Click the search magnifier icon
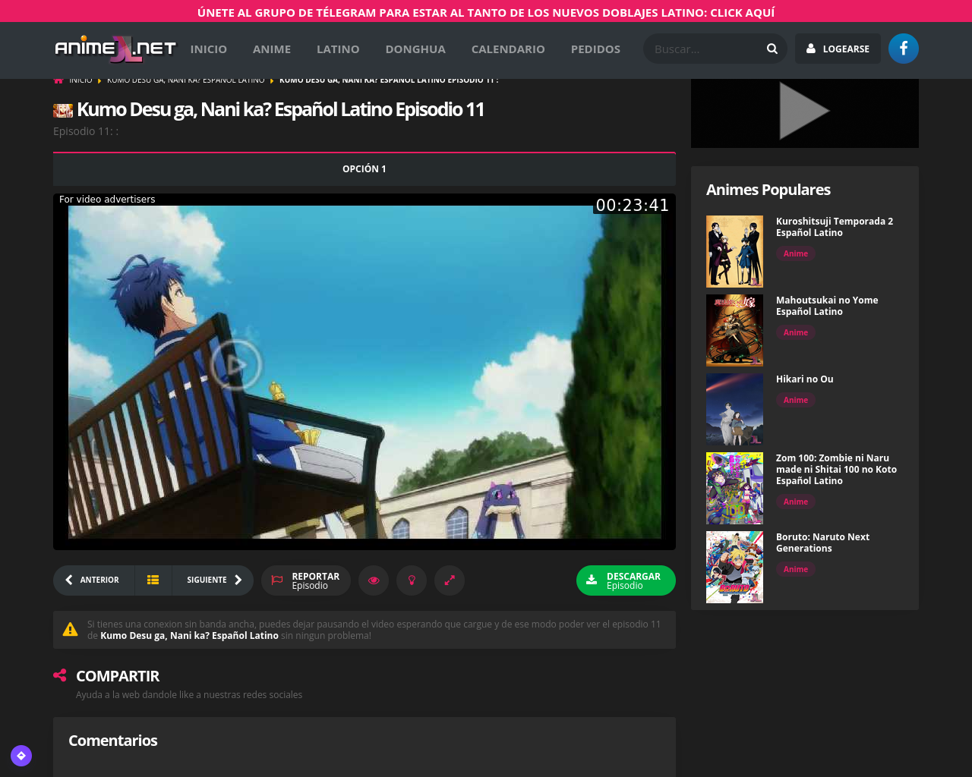 pos(772,49)
